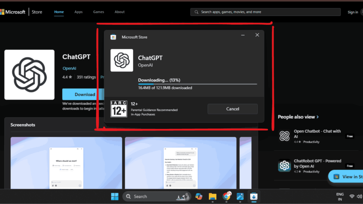This screenshot has height=204, width=363.
Task: Click the Microsoft logo in the header
Action: pyautogui.click(x=13, y=12)
